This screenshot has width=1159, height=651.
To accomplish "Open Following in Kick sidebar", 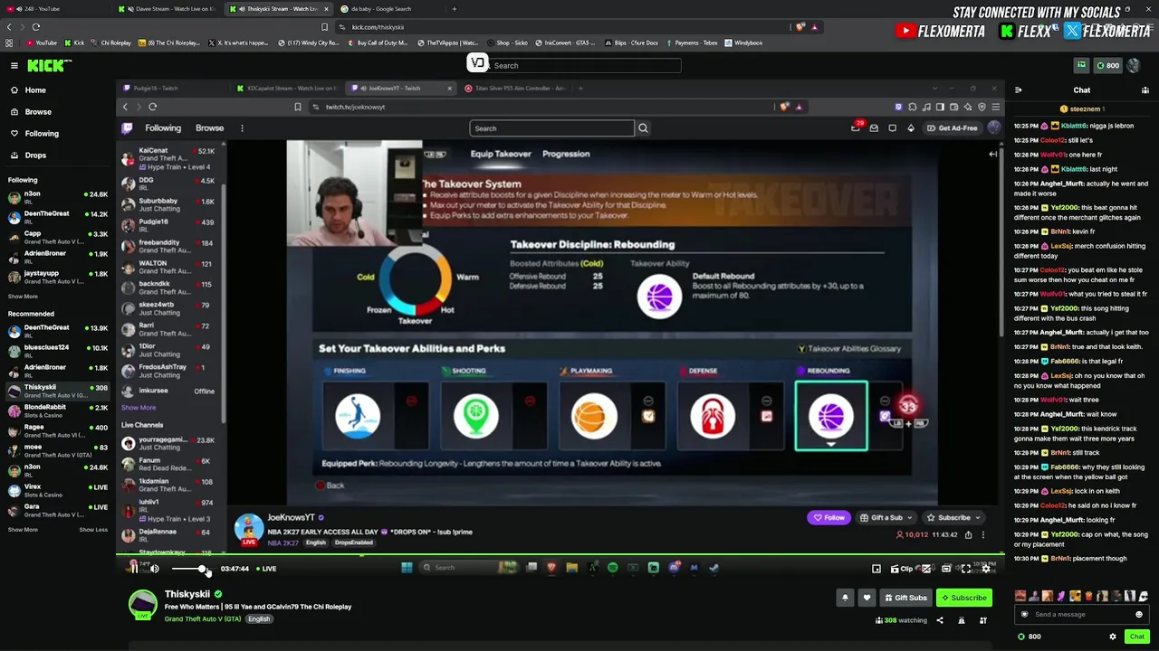I will coord(42,134).
